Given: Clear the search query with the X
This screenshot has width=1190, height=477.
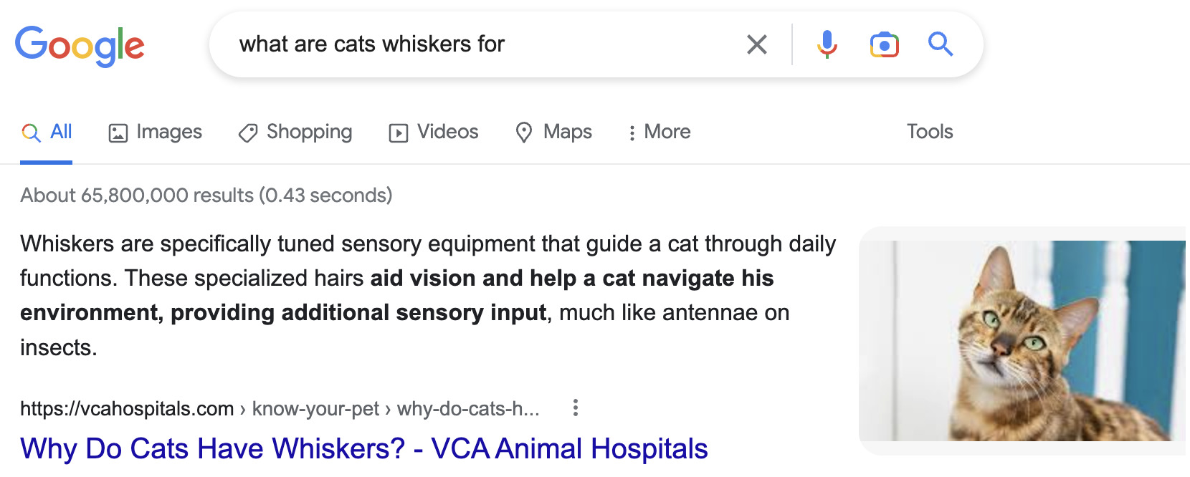Looking at the screenshot, I should (x=756, y=44).
